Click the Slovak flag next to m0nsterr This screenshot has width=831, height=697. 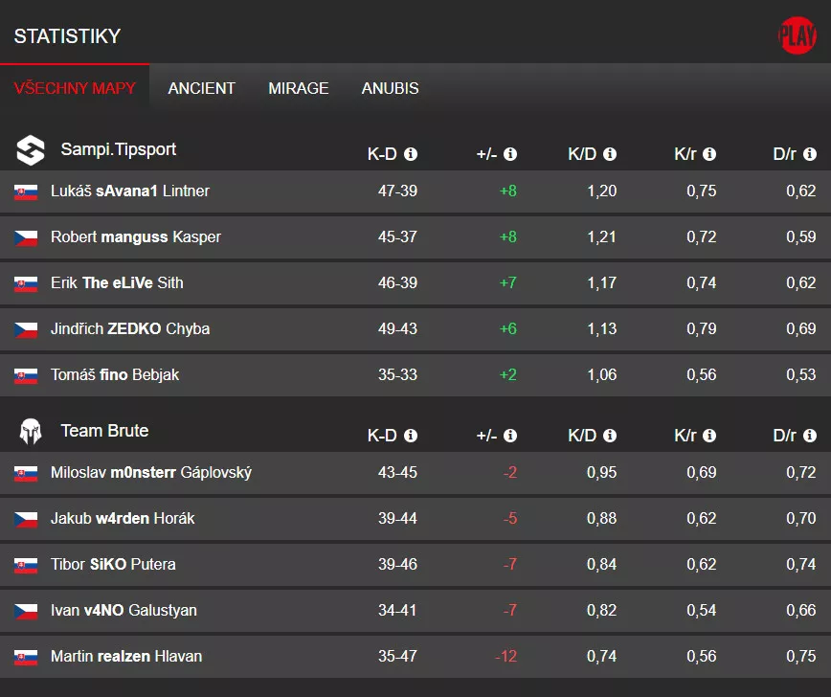26,472
